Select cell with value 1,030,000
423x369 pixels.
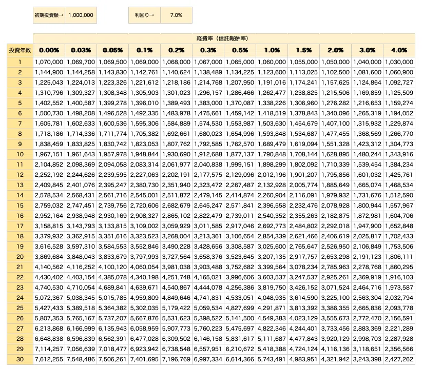tap(399, 62)
